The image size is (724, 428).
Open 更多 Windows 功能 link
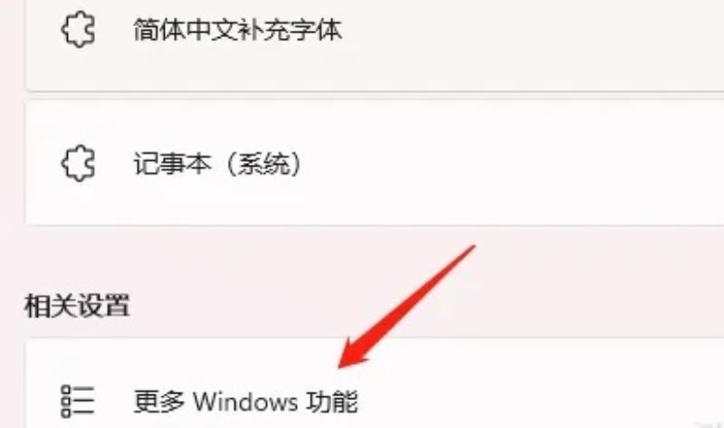(245, 402)
